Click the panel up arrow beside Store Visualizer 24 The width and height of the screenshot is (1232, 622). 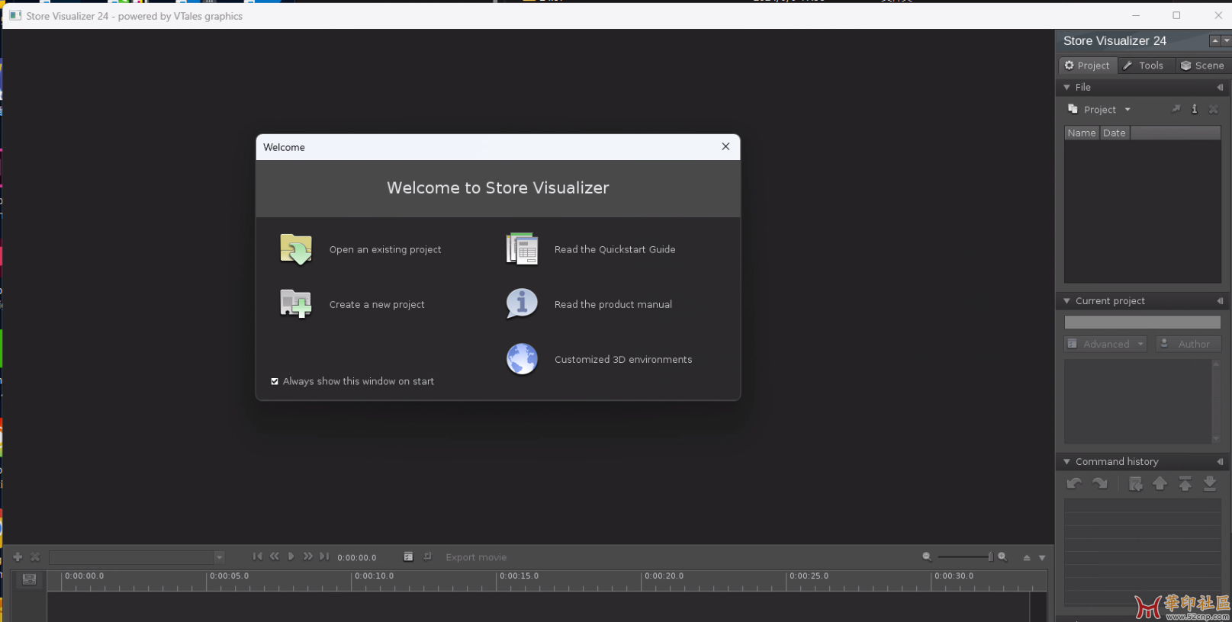tap(1214, 41)
